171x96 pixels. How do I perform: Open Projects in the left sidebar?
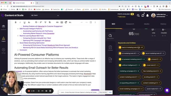(3, 39)
